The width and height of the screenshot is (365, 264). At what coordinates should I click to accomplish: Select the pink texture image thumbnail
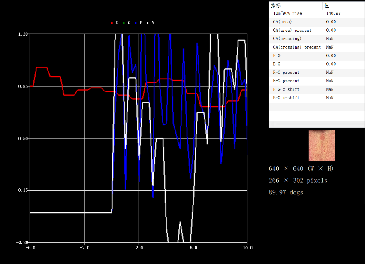322,146
